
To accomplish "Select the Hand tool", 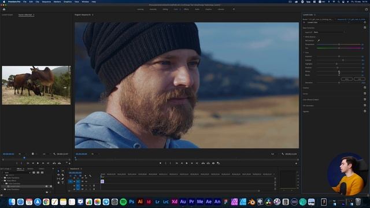I will click(x=58, y=183).
